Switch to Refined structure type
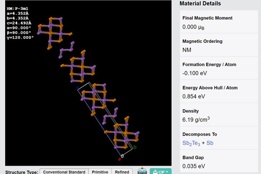This screenshot has height=174, width=261. click(x=122, y=172)
